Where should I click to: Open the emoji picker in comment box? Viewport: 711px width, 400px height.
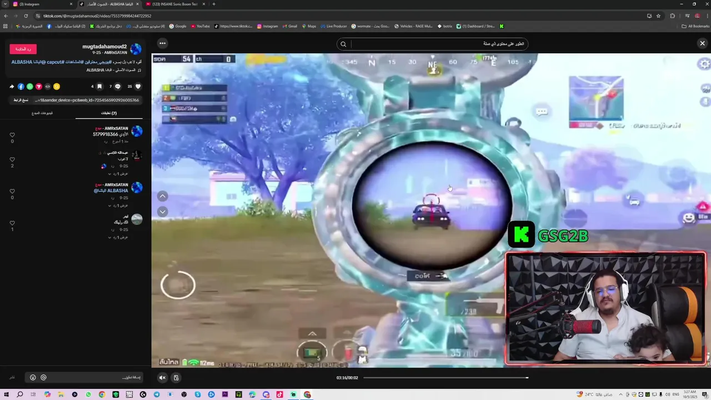(x=33, y=378)
